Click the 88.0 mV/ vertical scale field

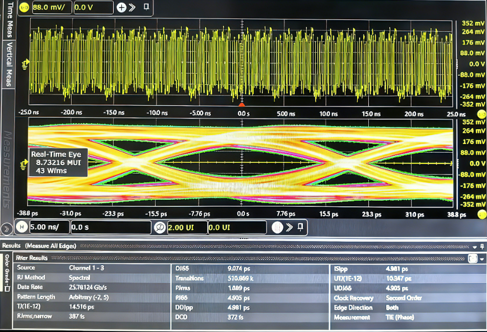click(x=51, y=8)
